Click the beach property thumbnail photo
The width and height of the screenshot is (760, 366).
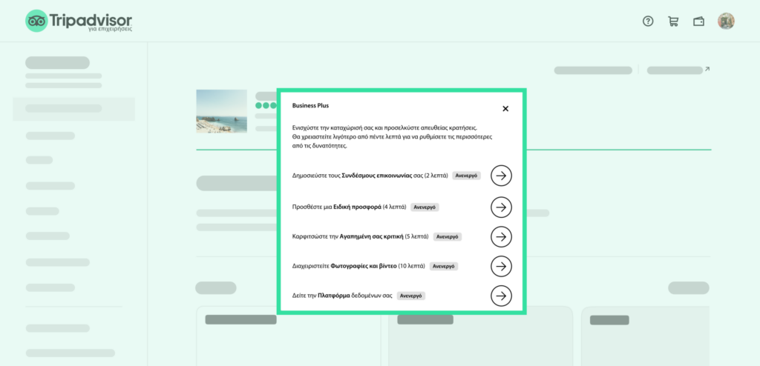click(221, 111)
